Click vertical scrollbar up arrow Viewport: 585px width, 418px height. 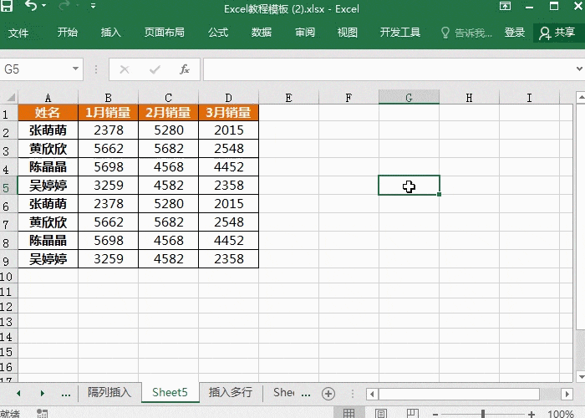(x=581, y=98)
